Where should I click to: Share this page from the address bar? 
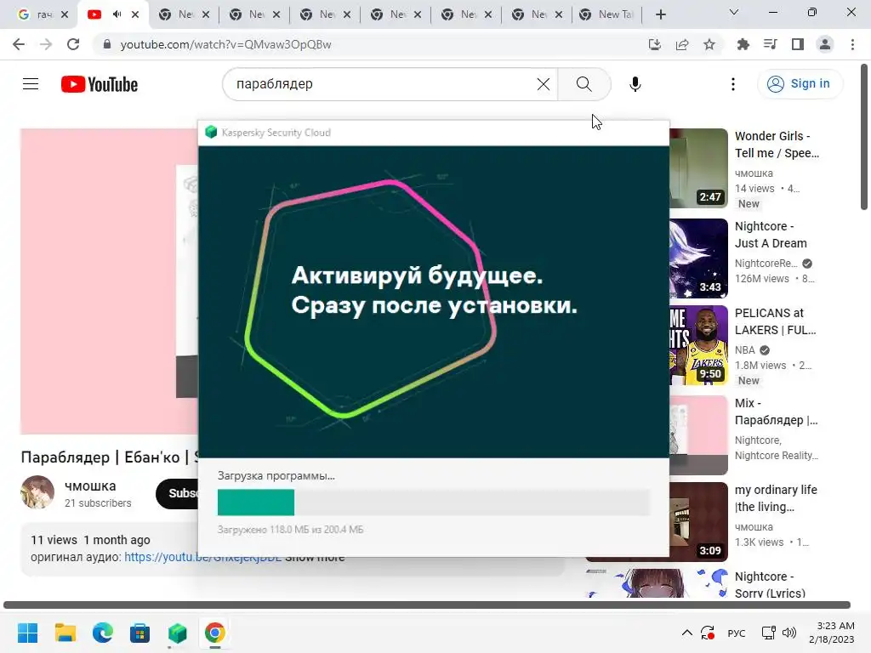pos(682,44)
